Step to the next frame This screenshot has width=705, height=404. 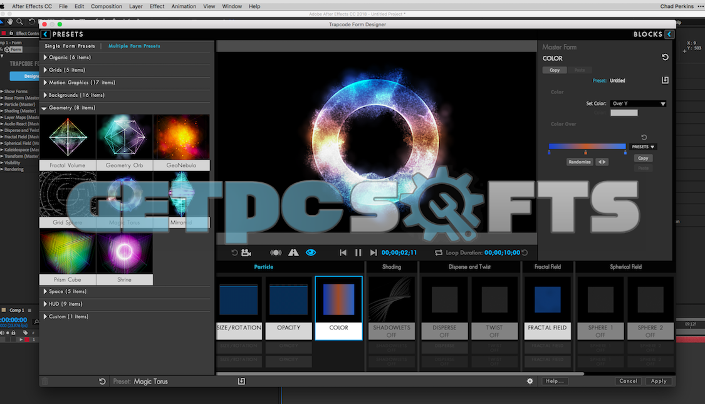click(x=373, y=252)
